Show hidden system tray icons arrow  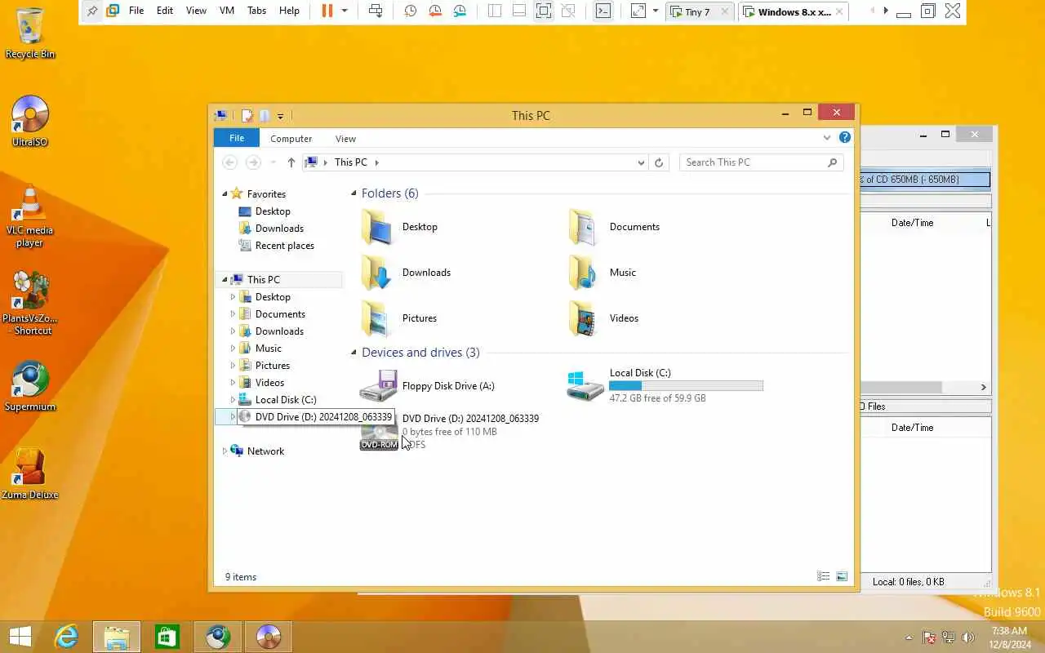(x=909, y=637)
